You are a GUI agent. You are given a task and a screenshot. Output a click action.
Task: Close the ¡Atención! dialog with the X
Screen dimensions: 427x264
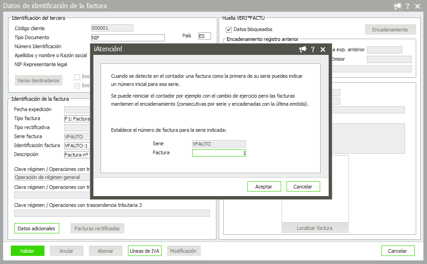pyautogui.click(x=323, y=49)
